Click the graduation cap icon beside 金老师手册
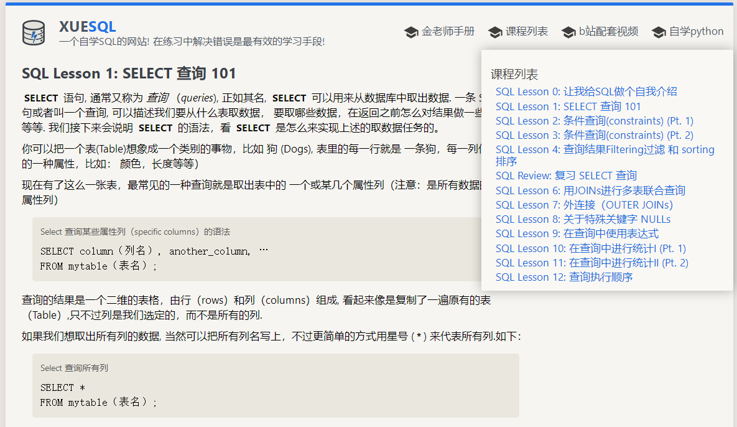The image size is (737, 427). click(x=411, y=32)
